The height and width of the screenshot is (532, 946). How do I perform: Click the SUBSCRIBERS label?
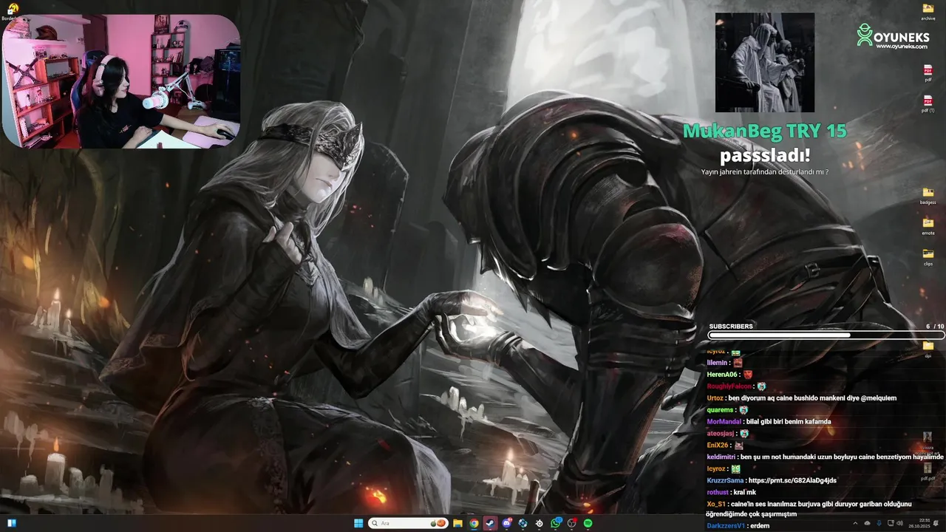[x=731, y=326]
